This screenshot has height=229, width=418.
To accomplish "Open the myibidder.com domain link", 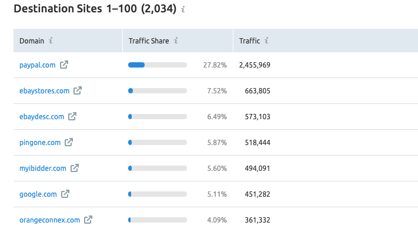I will point(43,169).
